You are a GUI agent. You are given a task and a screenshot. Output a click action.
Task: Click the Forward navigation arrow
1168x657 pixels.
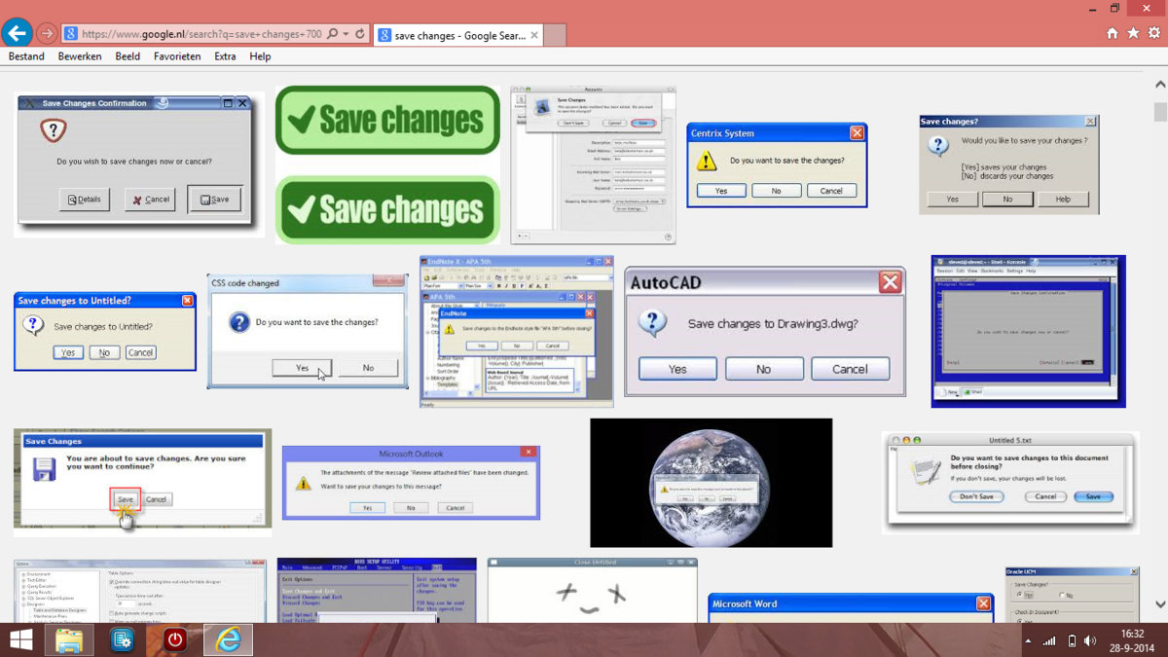(46, 33)
